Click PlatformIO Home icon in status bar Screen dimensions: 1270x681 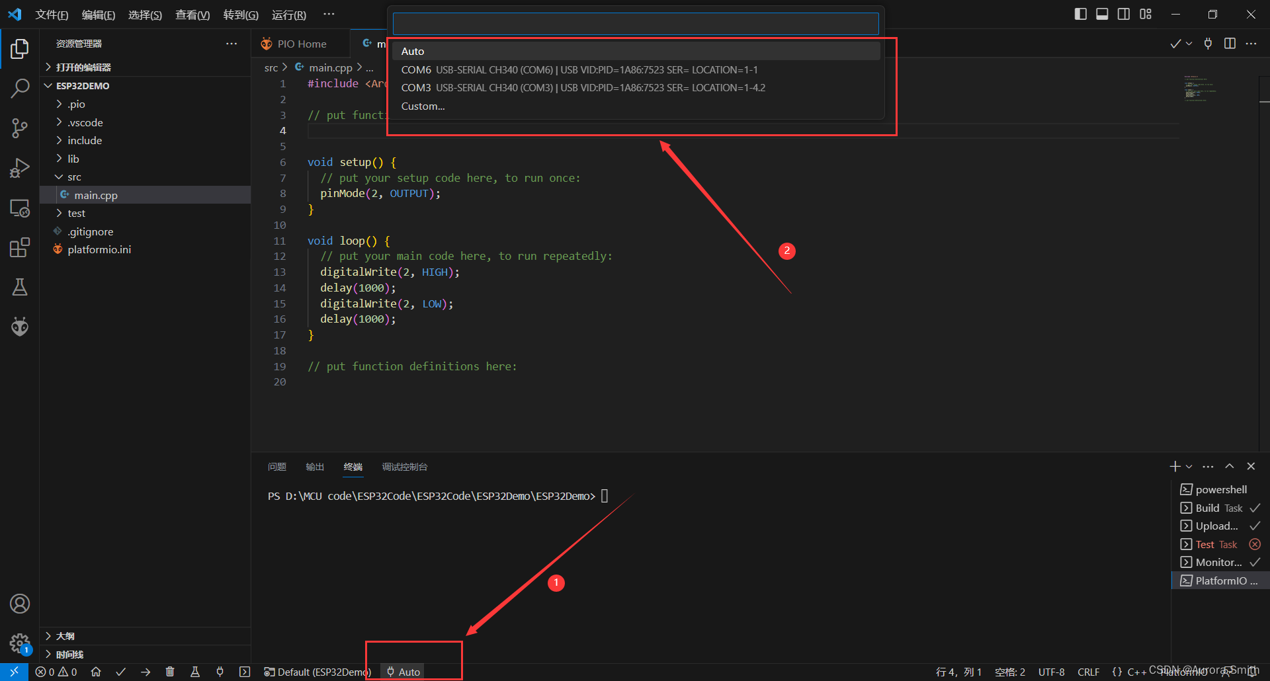pyautogui.click(x=96, y=672)
